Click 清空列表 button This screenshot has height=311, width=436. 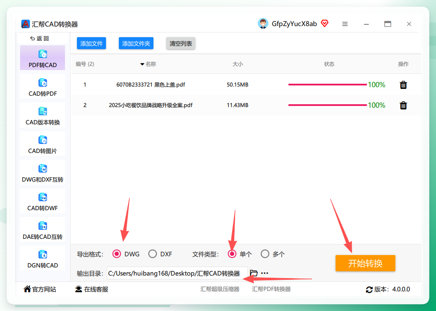click(181, 43)
